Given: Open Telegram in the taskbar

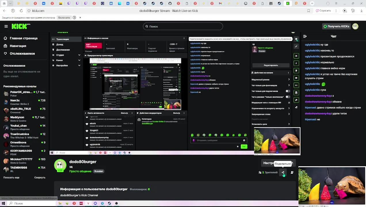Looking at the screenshot, I should point(102,203).
